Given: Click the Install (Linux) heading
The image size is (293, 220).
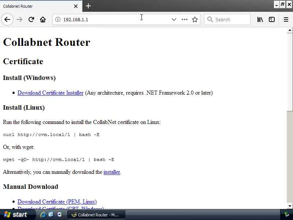Looking at the screenshot, I should pos(24,107).
